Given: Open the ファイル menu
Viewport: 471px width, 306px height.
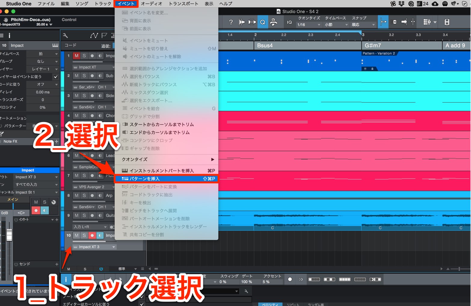Looking at the screenshot, I should pos(46,4).
